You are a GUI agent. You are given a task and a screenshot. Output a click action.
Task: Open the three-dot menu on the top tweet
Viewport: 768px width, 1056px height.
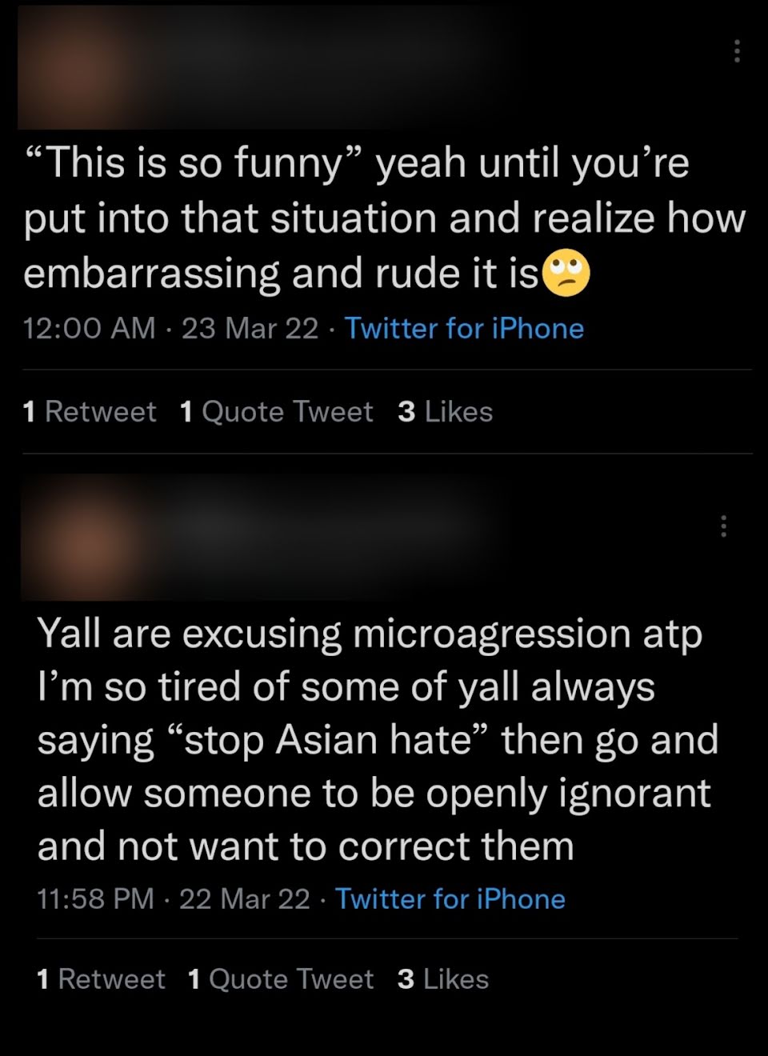click(x=736, y=50)
